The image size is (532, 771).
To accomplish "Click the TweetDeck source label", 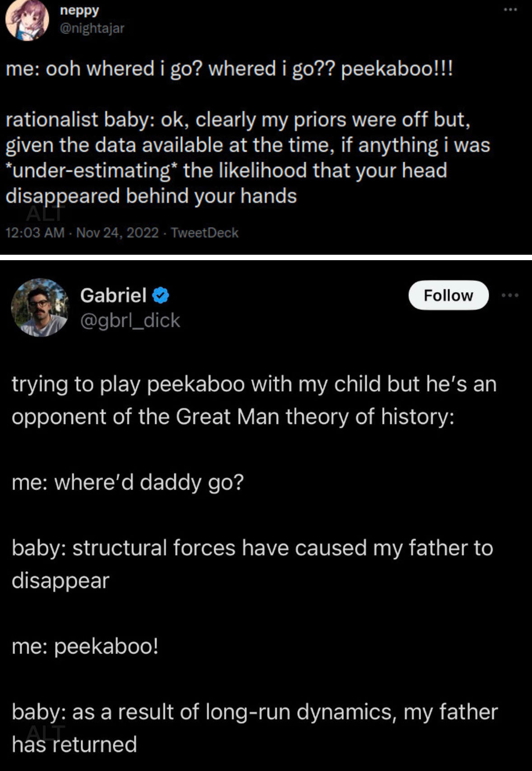I will (204, 233).
